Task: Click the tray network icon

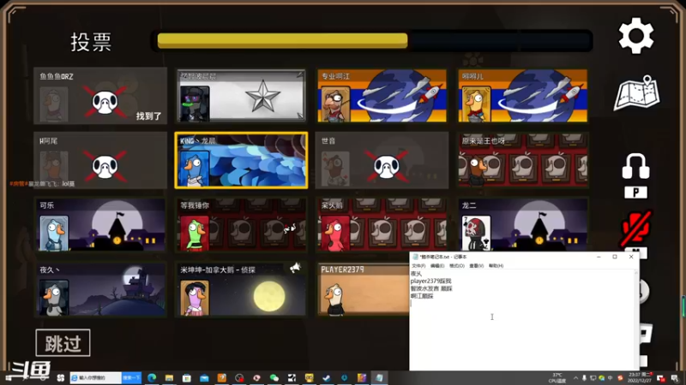Action: 593,378
